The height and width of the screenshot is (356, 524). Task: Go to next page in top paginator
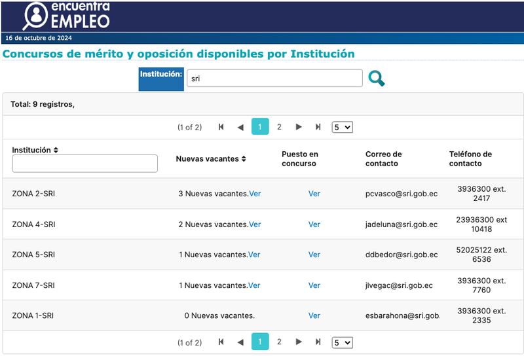tap(299, 127)
